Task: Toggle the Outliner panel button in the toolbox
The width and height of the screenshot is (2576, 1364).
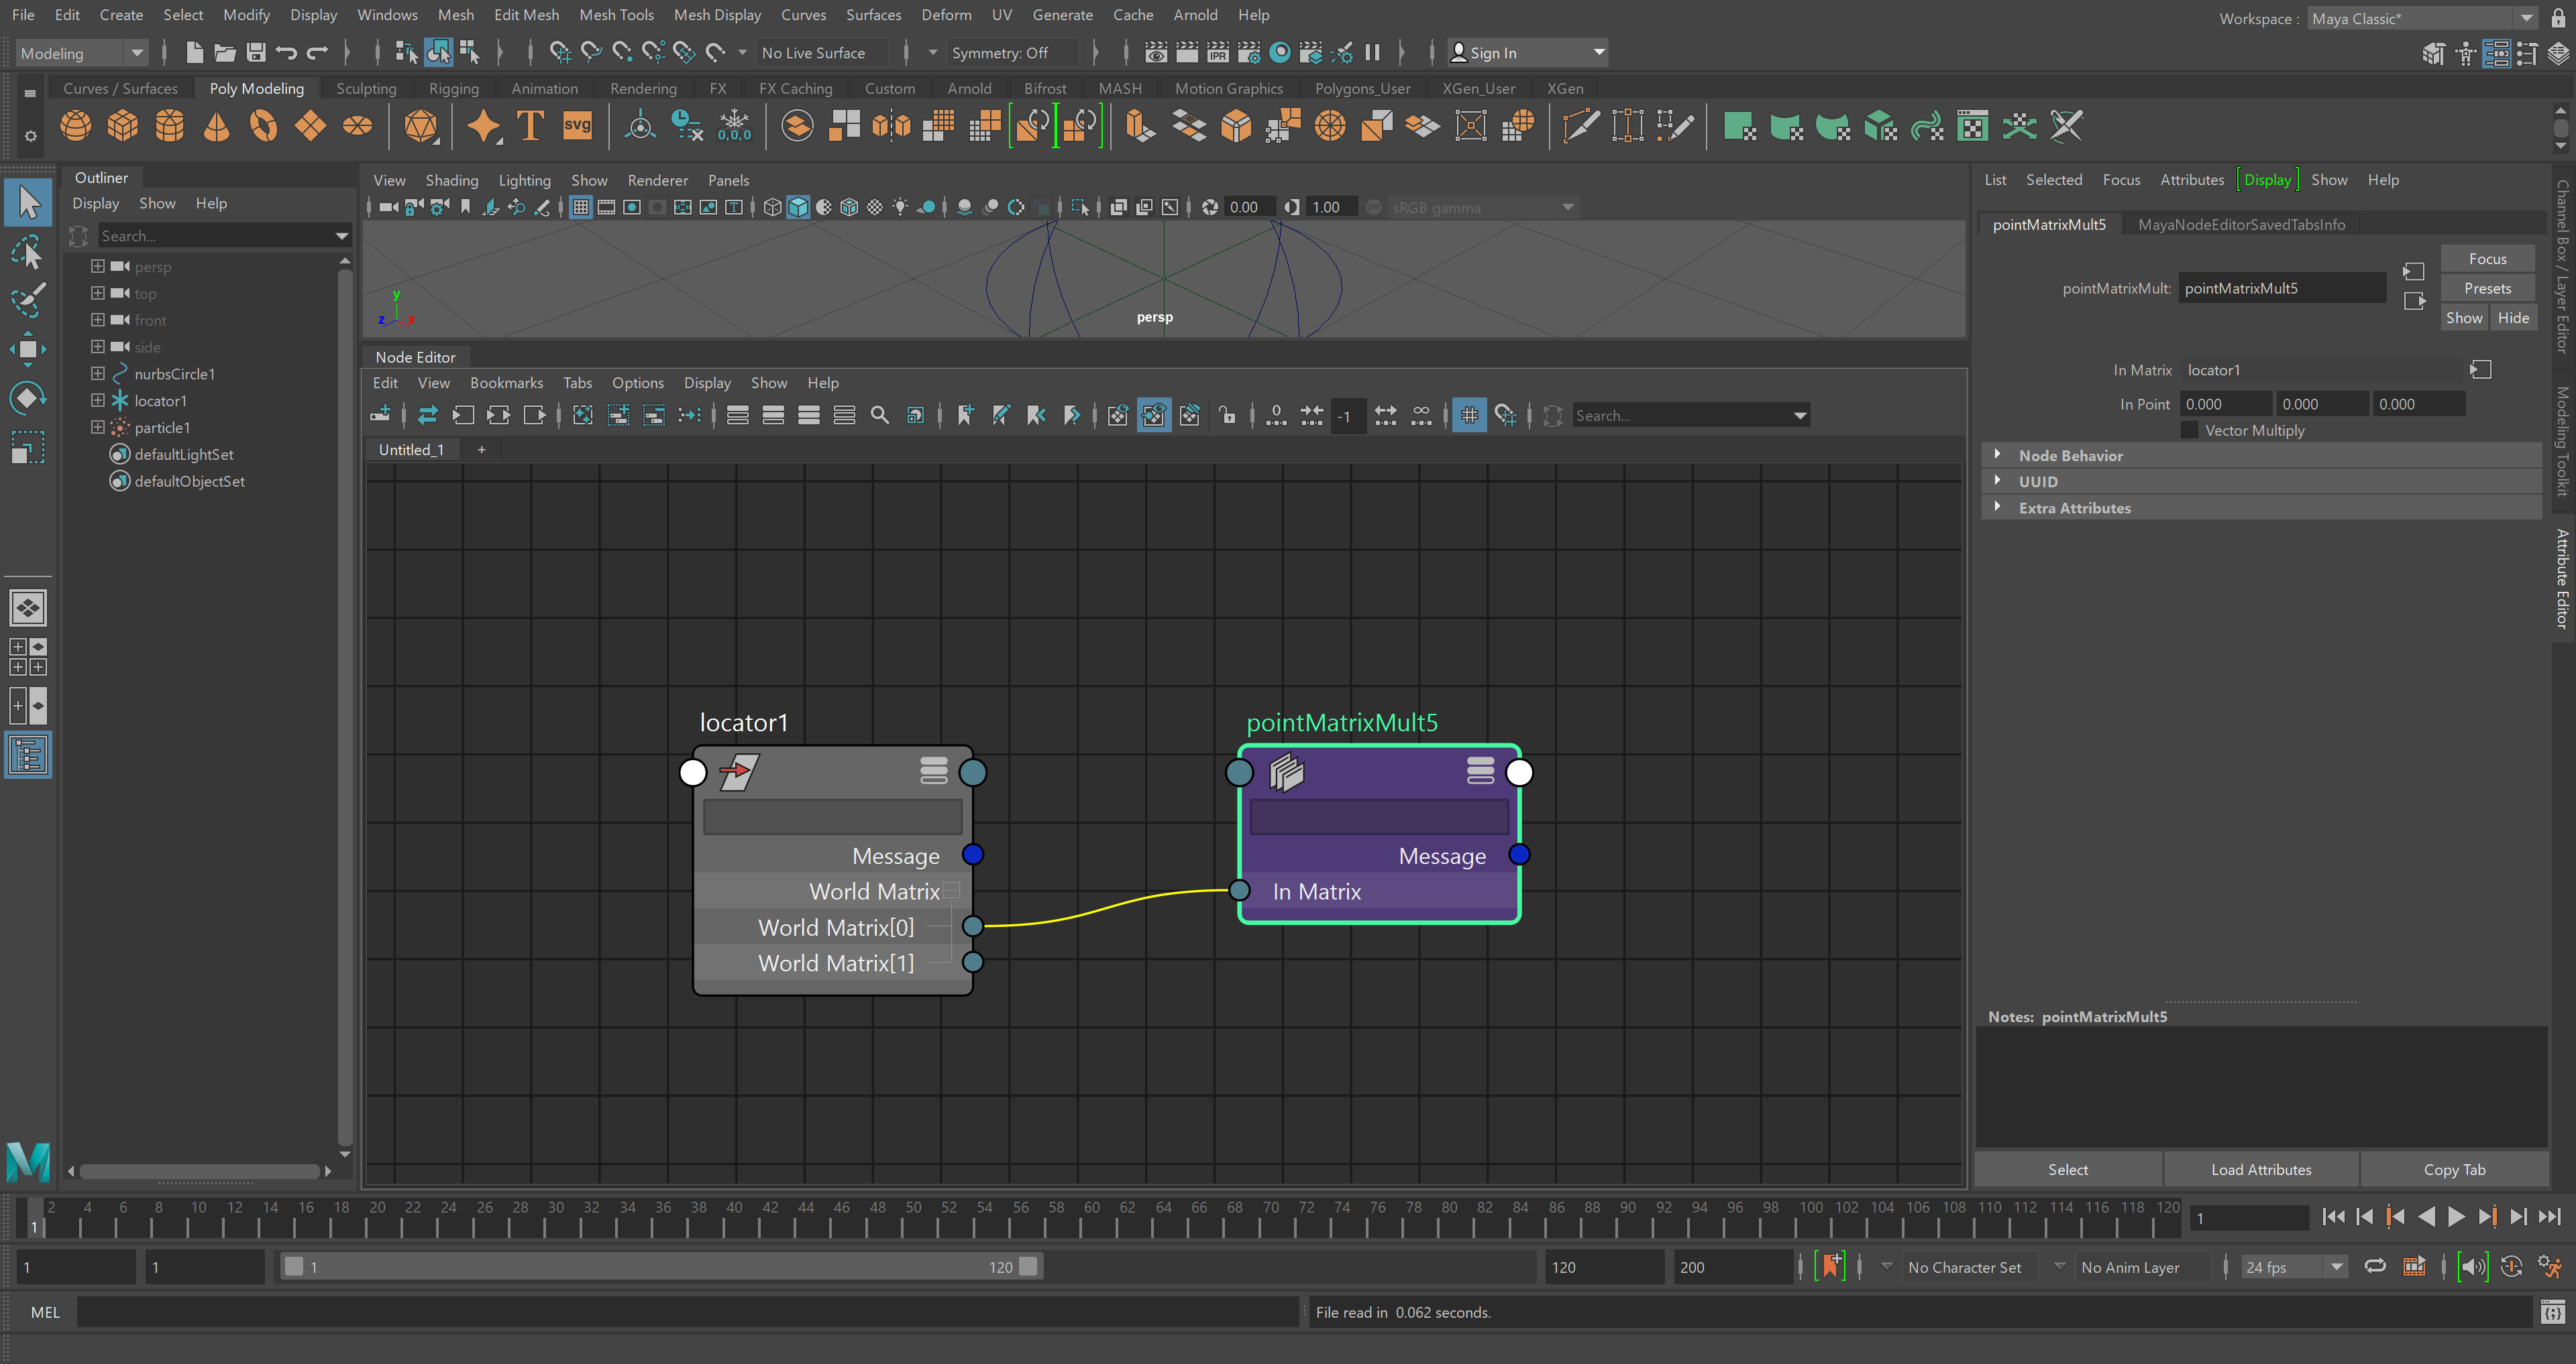Action: pos(28,755)
